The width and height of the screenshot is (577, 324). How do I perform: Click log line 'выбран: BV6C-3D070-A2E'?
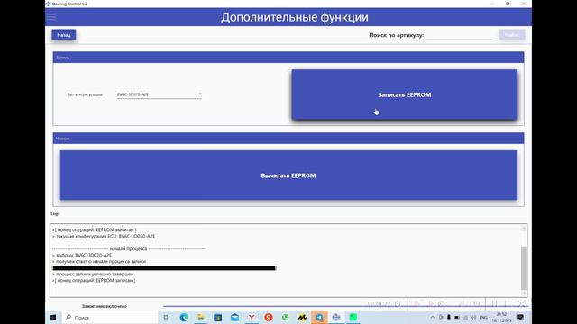(82, 255)
